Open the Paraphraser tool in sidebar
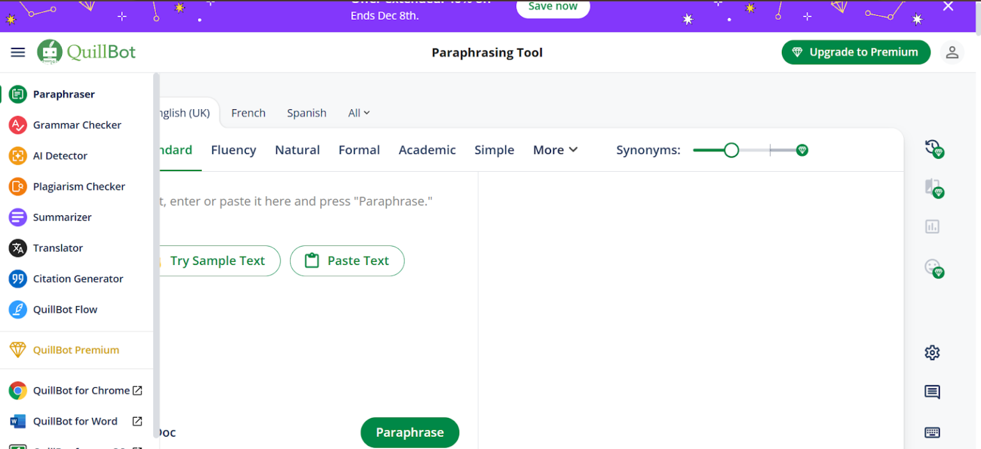Screen dimensions: 981x449 tap(64, 94)
